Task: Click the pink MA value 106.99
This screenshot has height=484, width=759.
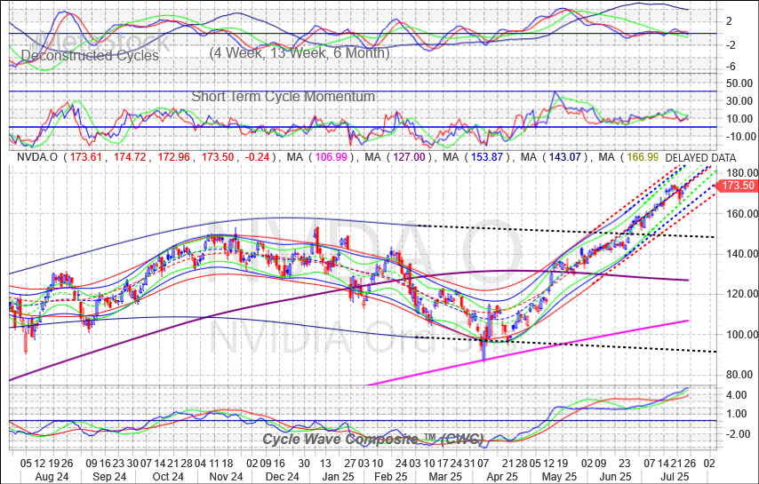Action: tap(332, 157)
